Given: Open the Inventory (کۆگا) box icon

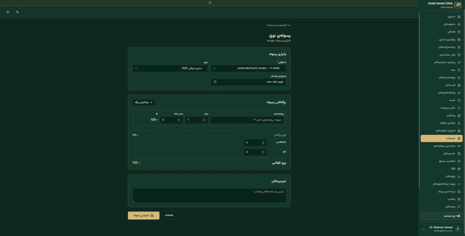Looking at the screenshot, I should (x=459, y=169).
